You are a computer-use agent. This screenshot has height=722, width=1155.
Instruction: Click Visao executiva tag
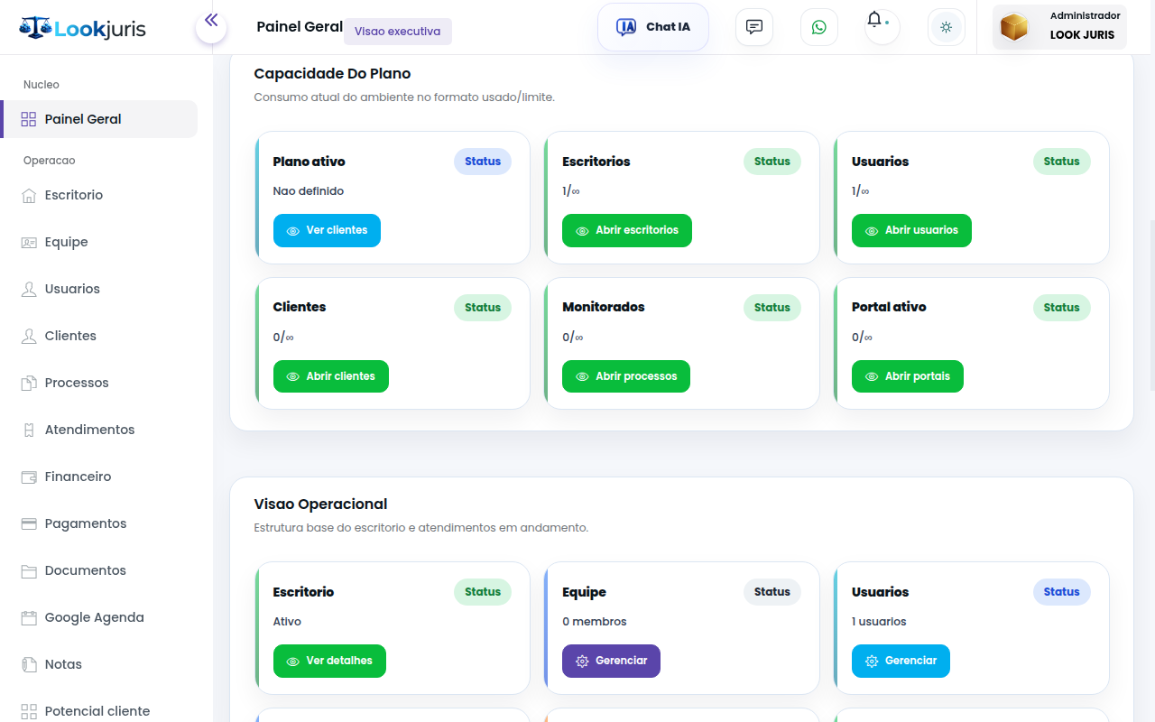click(x=397, y=32)
